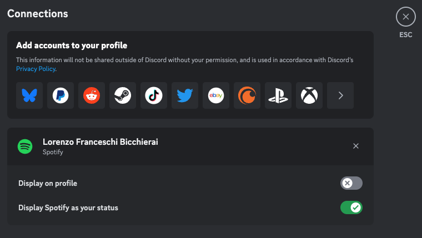
Task: Click the Lorenzo Franceschi Bicchierai account name
Action: click(x=100, y=142)
